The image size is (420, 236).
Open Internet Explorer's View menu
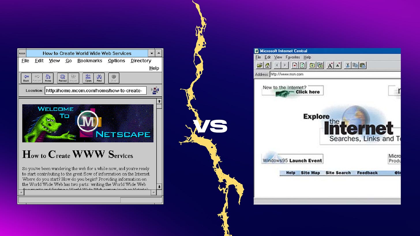coord(278,57)
